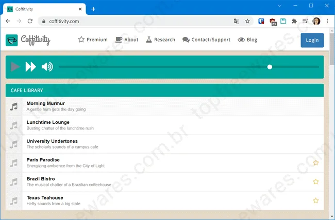Play the cafe ambient sound
Screen dimensions: 335x220
(15, 67)
